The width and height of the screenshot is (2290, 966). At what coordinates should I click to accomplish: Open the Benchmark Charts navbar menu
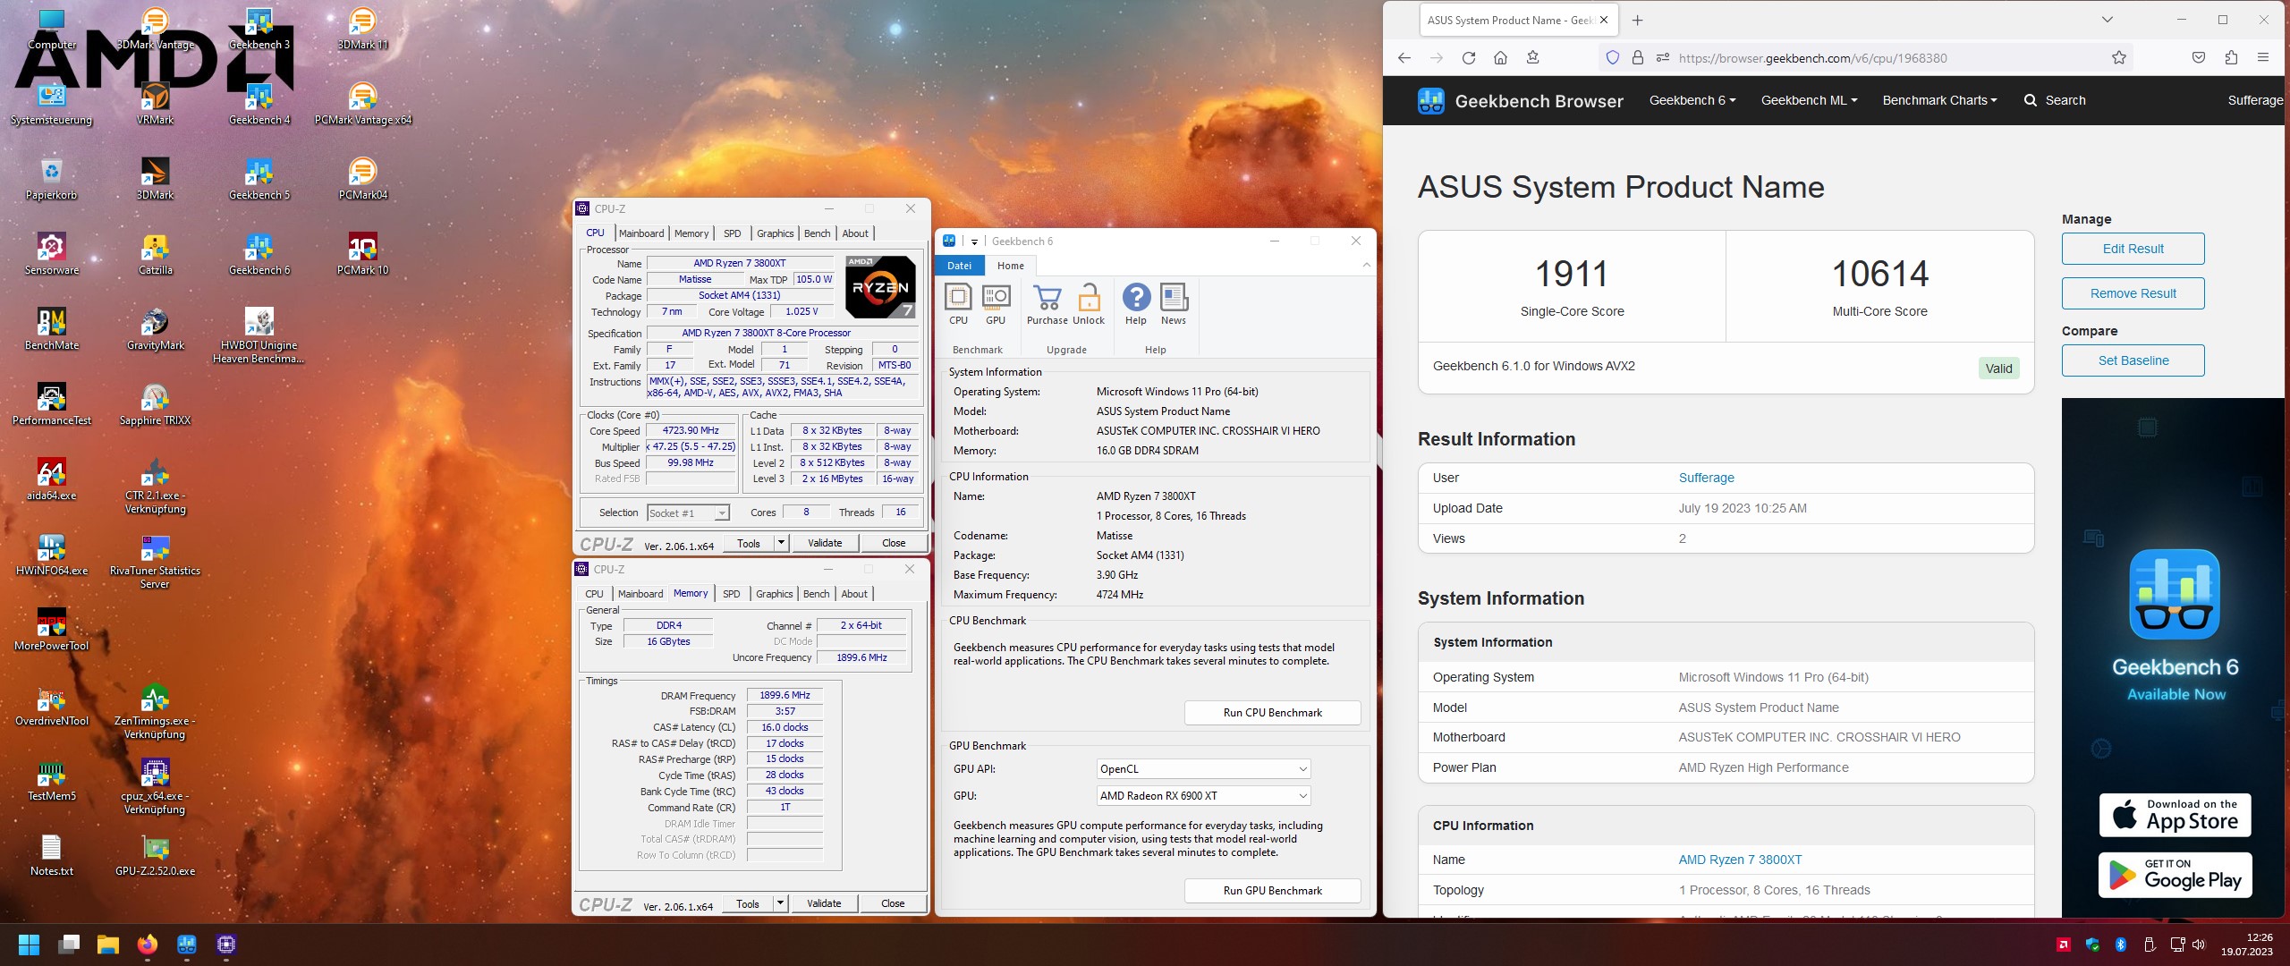click(x=1939, y=100)
